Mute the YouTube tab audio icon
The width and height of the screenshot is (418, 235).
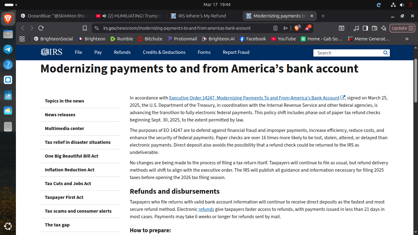[x=104, y=16]
